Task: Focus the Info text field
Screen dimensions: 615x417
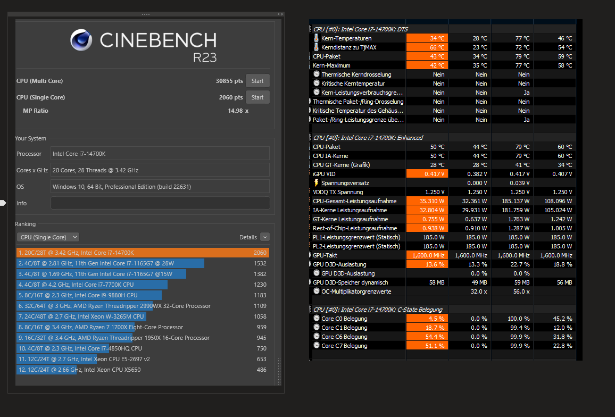Action: click(x=160, y=203)
